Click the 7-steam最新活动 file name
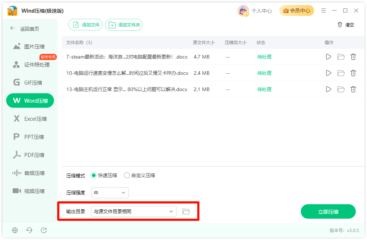The image size is (367, 240). coord(127,57)
